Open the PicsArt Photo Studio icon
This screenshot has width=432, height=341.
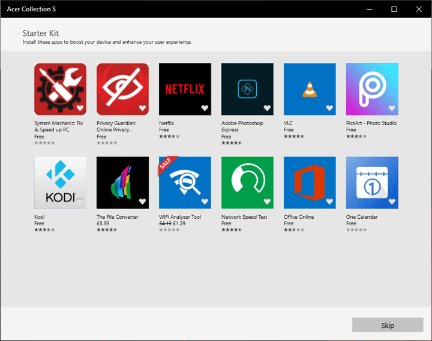point(372,89)
